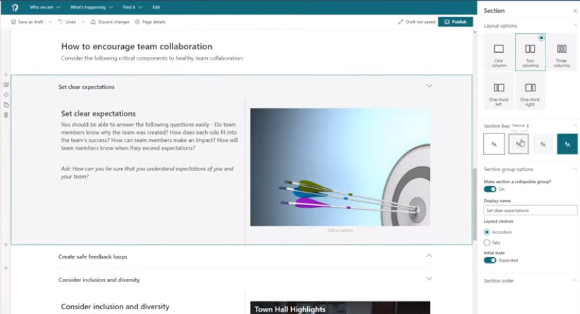The image size is (580, 314).
Task: Open the Undo dropdown arrow
Action: [x=83, y=22]
